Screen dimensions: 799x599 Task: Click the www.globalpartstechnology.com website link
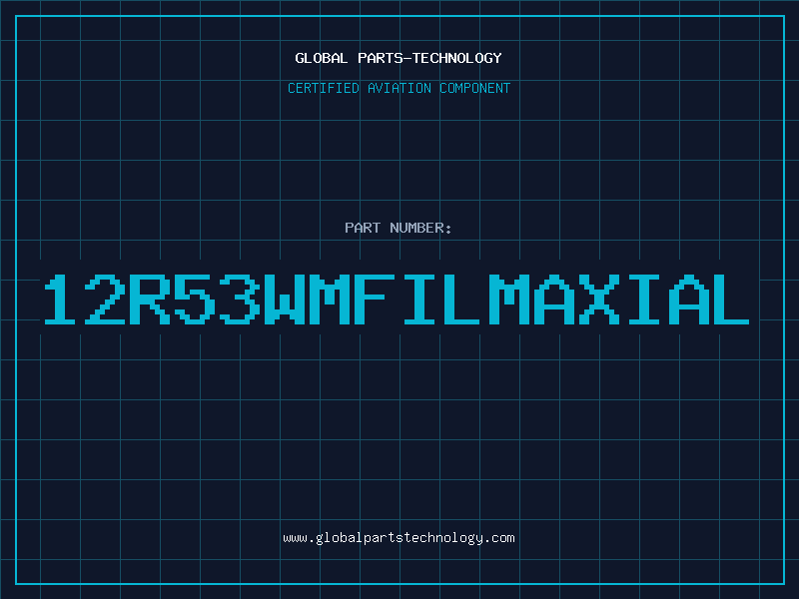pyautogui.click(x=399, y=538)
